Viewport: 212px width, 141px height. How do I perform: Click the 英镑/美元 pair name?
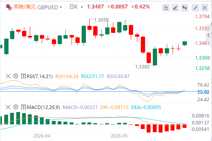click(24, 7)
